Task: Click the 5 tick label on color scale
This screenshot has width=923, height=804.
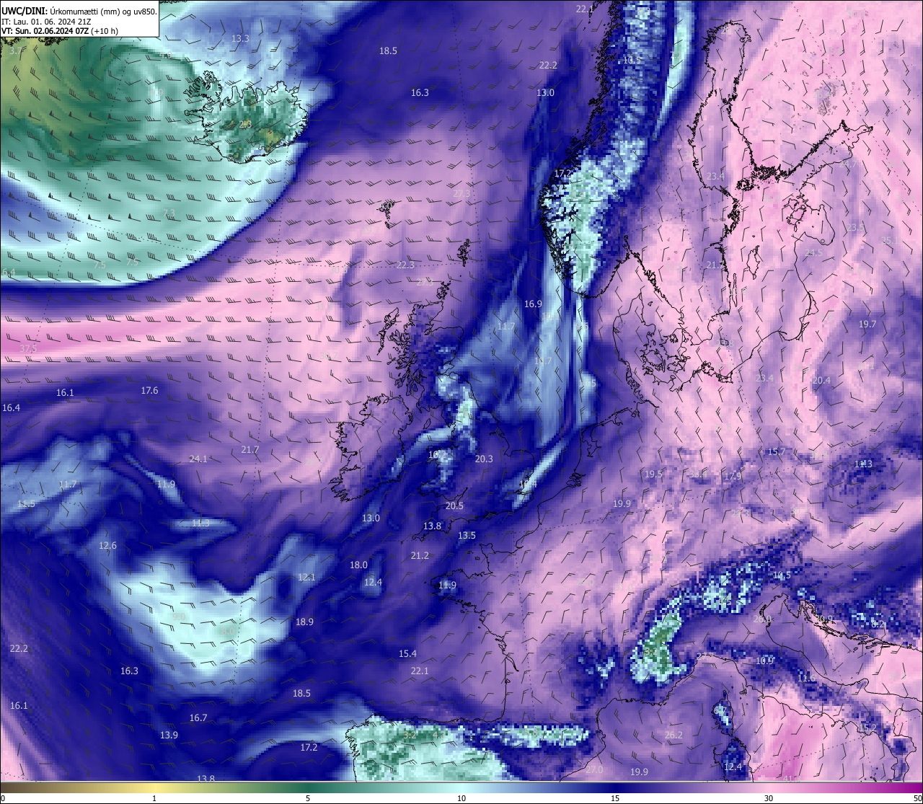Action: (x=308, y=798)
